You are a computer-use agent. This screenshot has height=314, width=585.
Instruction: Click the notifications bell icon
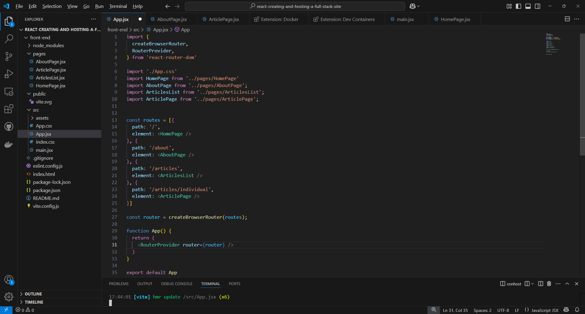click(577, 310)
